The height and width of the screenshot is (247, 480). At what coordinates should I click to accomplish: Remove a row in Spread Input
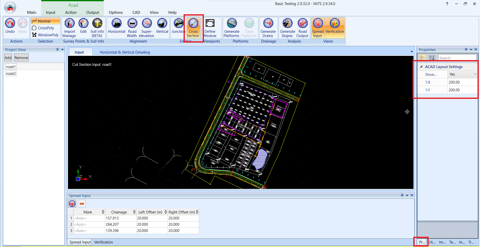[82, 203]
